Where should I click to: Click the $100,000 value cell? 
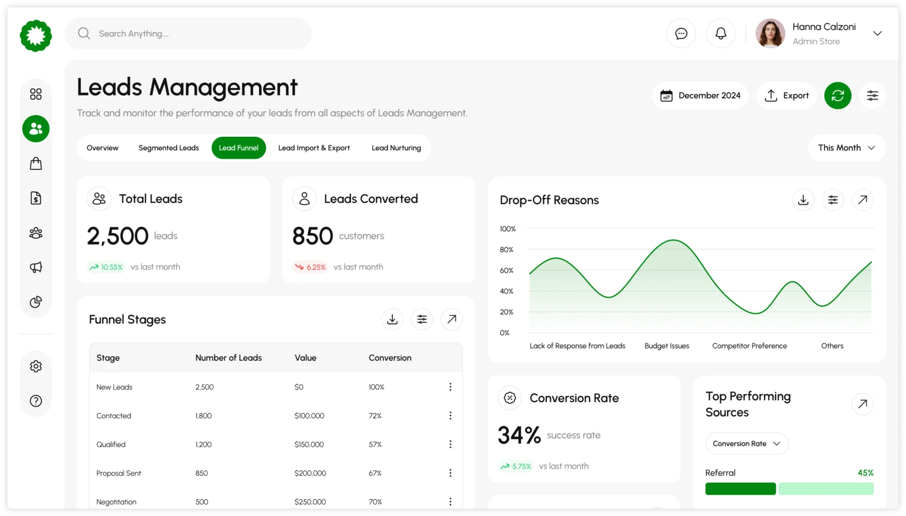point(309,416)
